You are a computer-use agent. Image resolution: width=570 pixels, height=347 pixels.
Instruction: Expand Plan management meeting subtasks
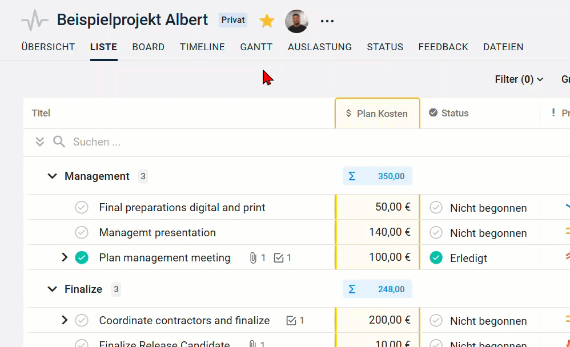point(65,258)
